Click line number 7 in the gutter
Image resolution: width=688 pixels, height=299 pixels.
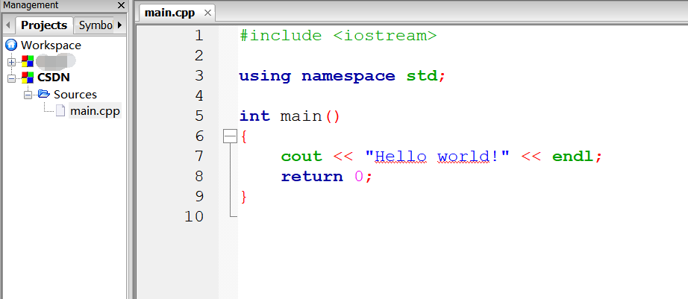click(x=199, y=156)
